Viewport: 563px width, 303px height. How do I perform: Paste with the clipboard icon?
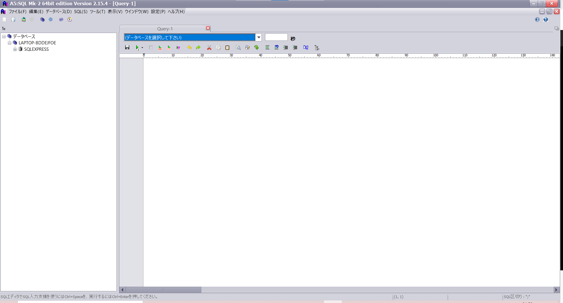(227, 48)
